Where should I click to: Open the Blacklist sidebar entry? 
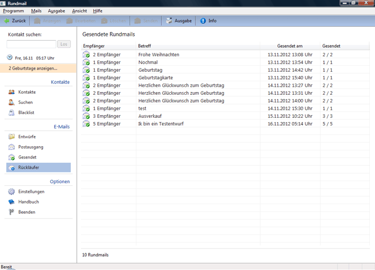point(26,112)
